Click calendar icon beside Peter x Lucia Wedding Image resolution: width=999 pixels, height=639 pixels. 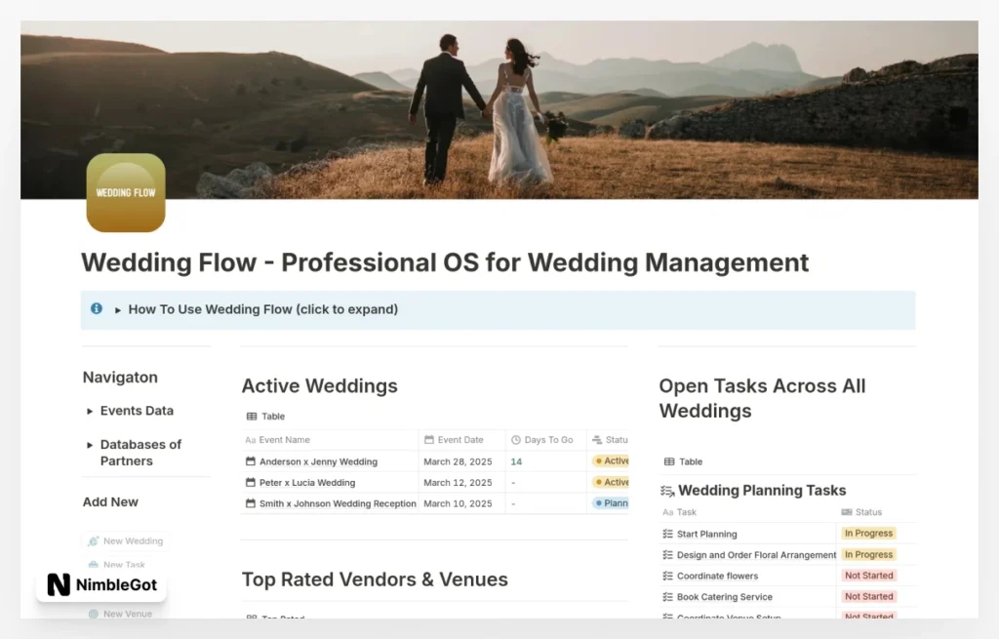(251, 482)
